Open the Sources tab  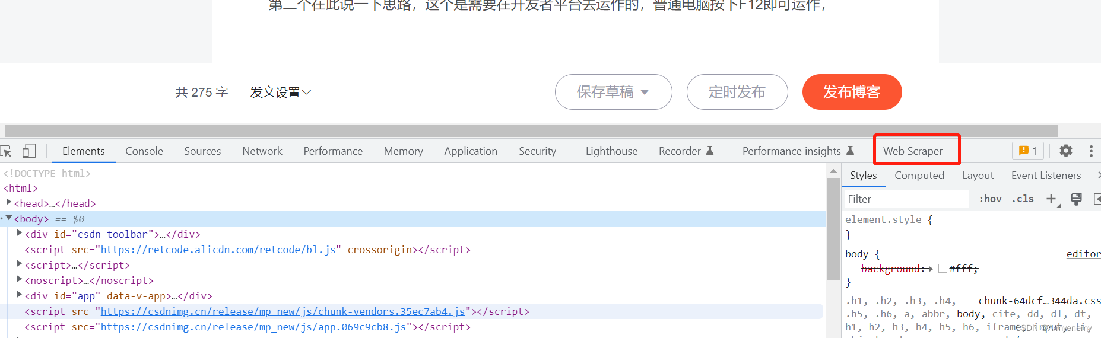coord(202,151)
